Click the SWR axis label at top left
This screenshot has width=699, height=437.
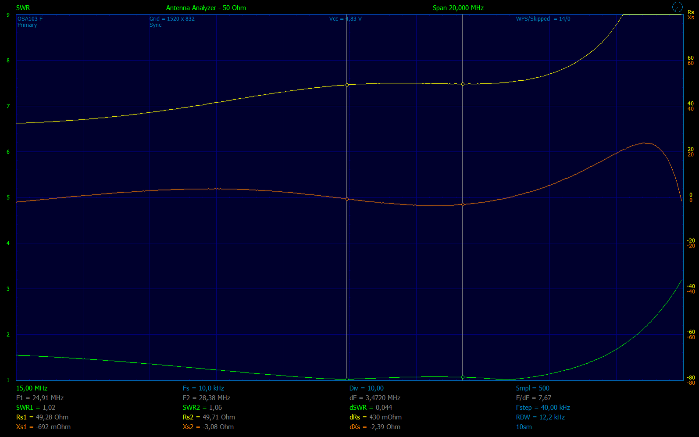(23, 8)
